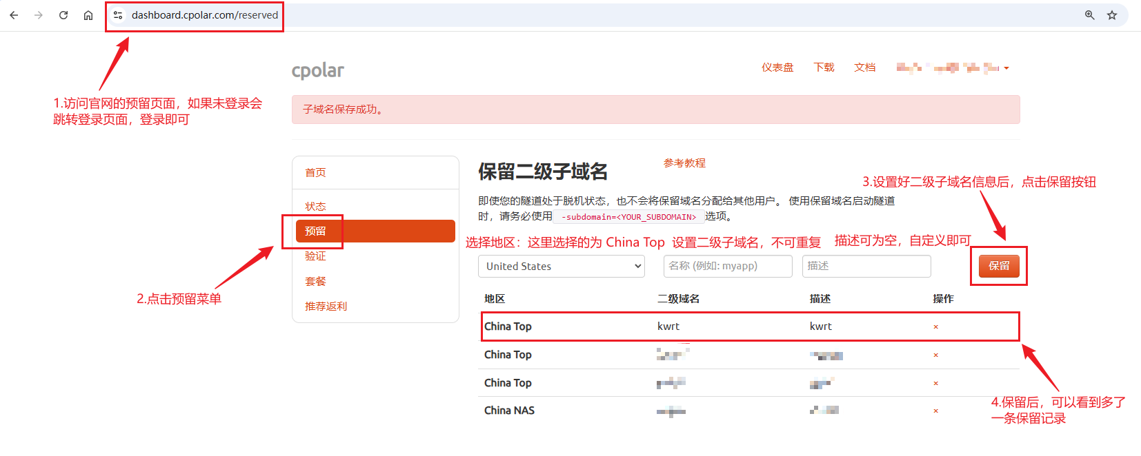Open the 下载 download page
The image size is (1141, 456).
(824, 68)
